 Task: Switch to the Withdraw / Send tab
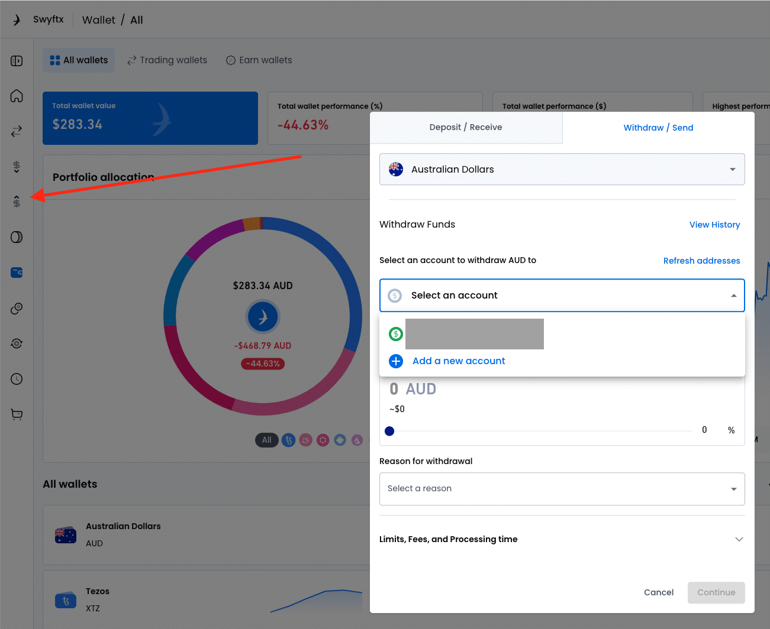point(658,128)
